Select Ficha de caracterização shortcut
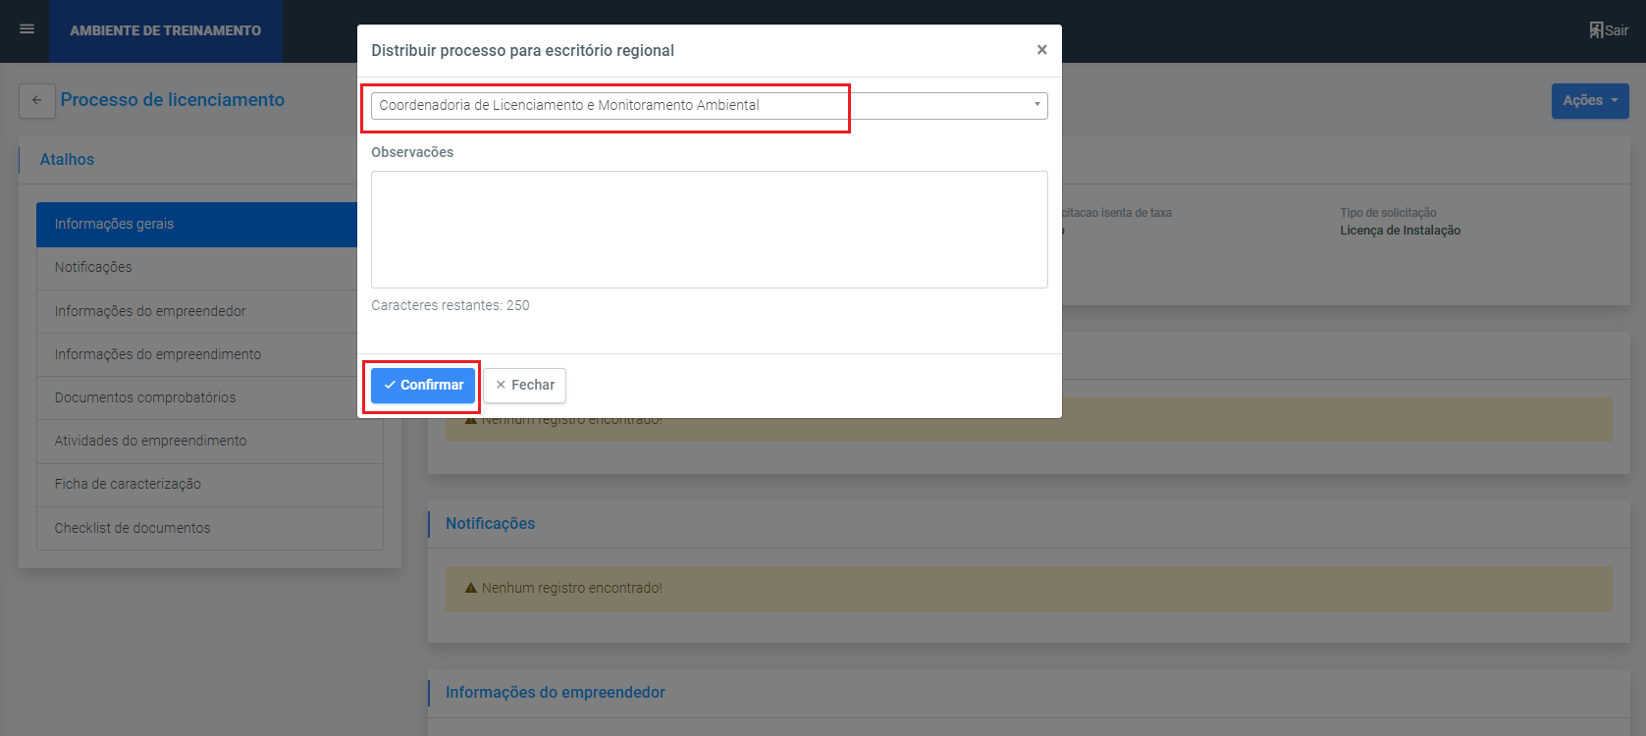Viewport: 1646px width, 736px height. [210, 484]
